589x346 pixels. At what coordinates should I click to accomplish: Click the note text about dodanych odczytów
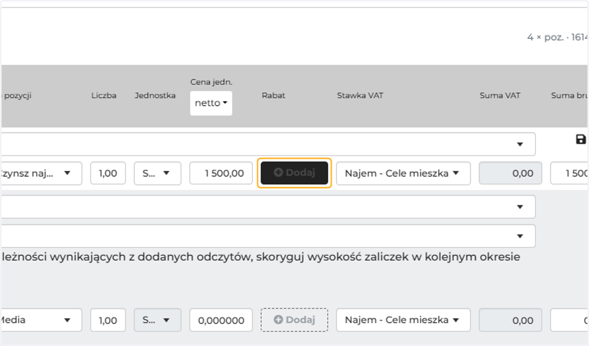(261, 256)
